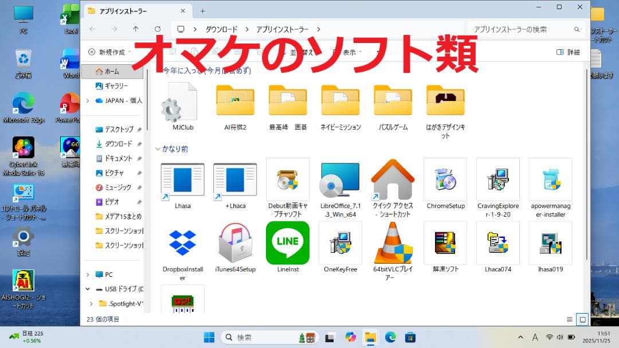Open the LineInst installer

pos(287,243)
